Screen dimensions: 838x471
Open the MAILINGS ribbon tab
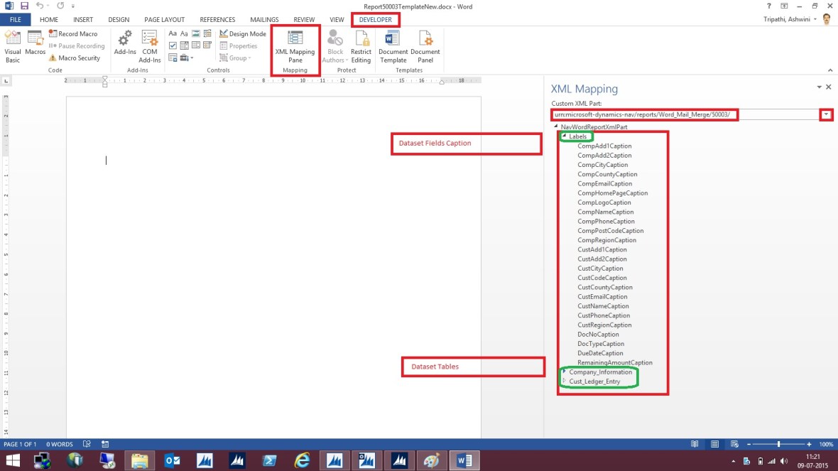pyautogui.click(x=263, y=19)
